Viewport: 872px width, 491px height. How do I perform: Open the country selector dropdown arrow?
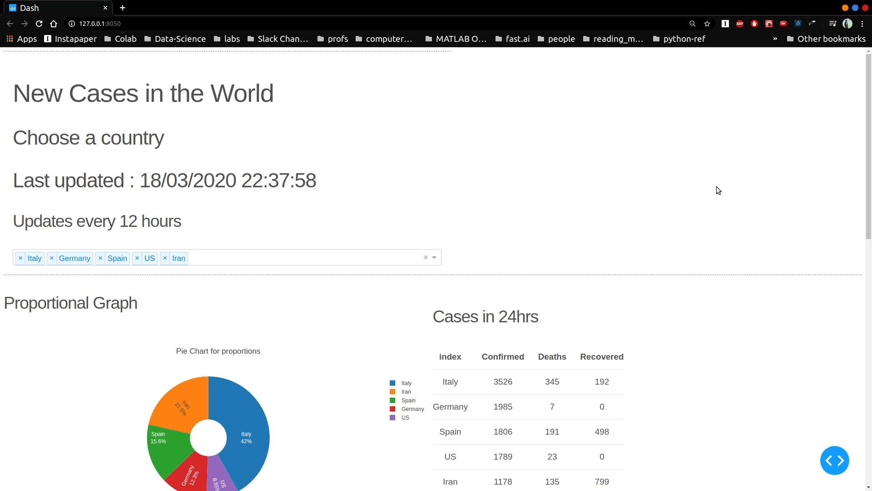[x=435, y=257]
